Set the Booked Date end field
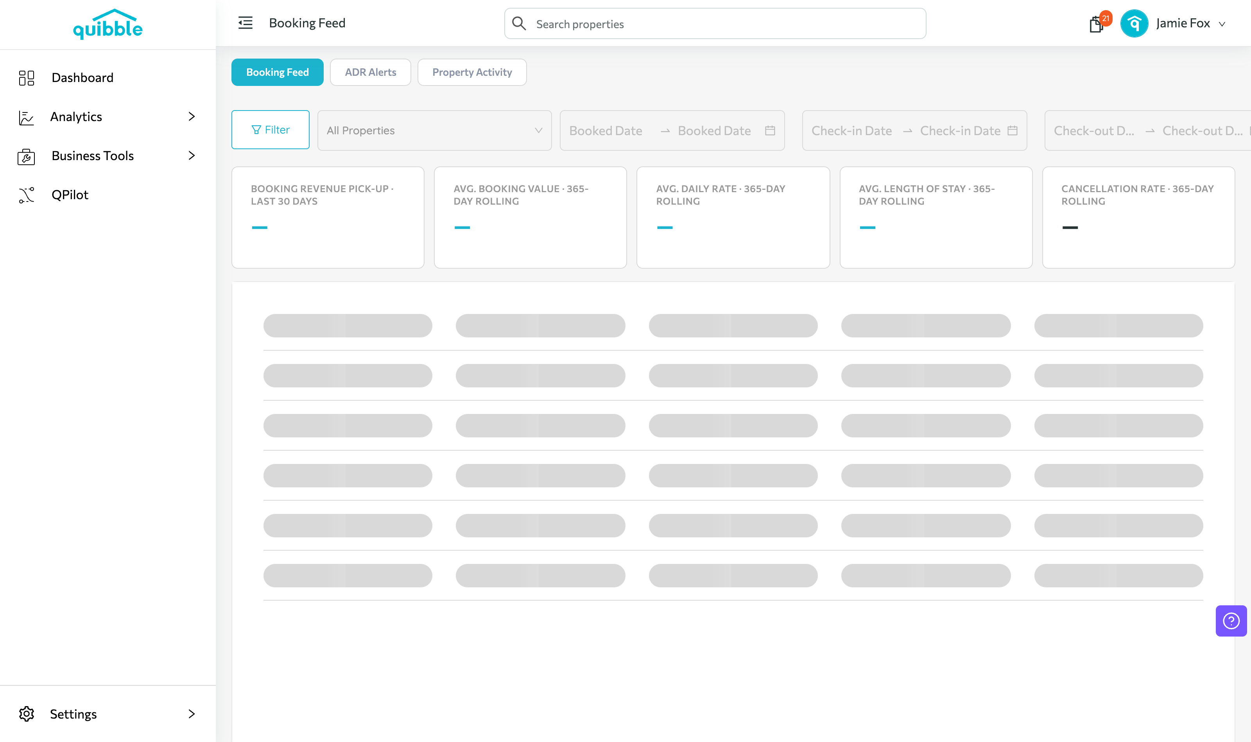Screen dimensions: 1251x742 tap(714, 130)
